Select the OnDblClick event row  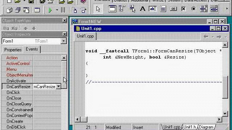tap(32, 127)
